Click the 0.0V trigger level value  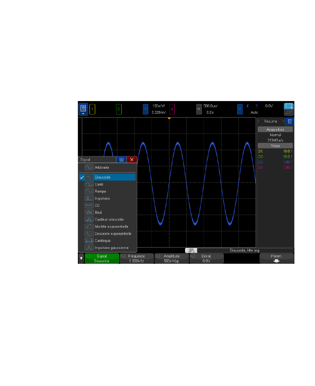269,106
